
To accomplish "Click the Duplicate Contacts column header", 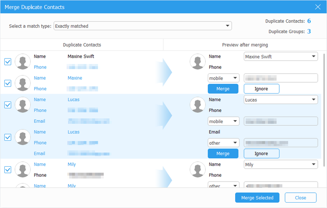I will click(x=82, y=45).
